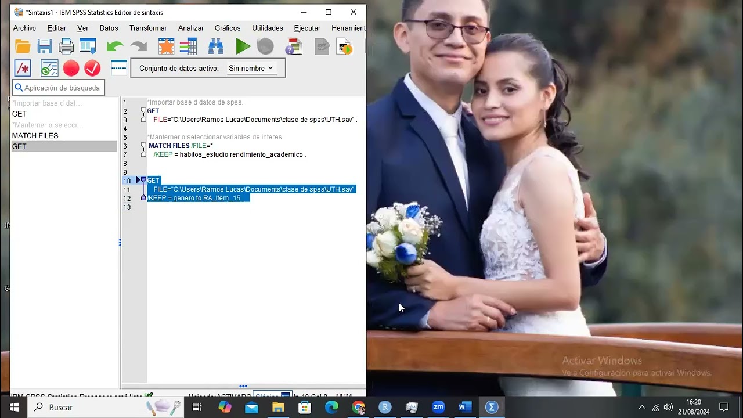Undo the last edit with the green arrow

coord(115,47)
